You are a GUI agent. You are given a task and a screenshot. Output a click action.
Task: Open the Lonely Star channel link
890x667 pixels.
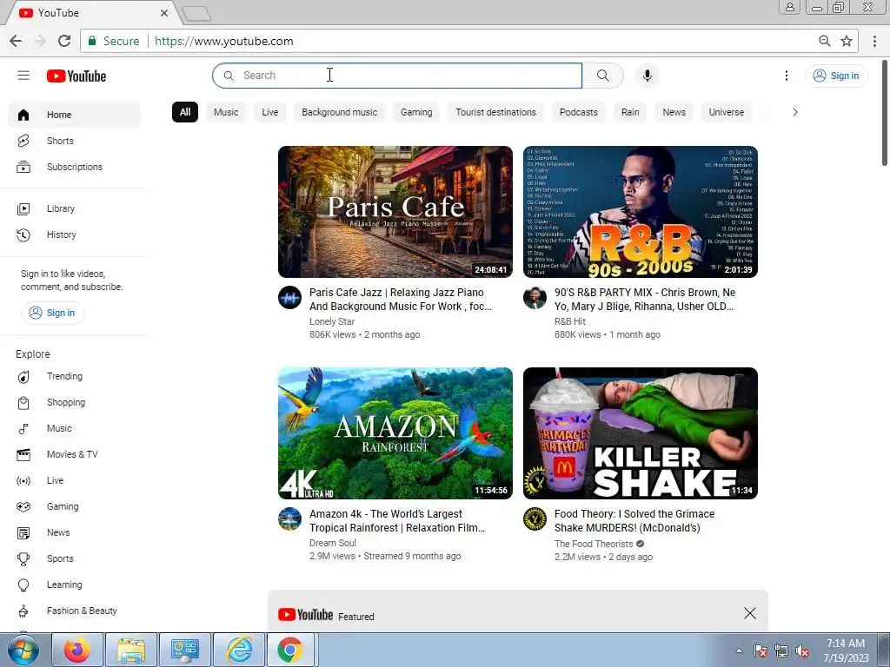pos(332,321)
